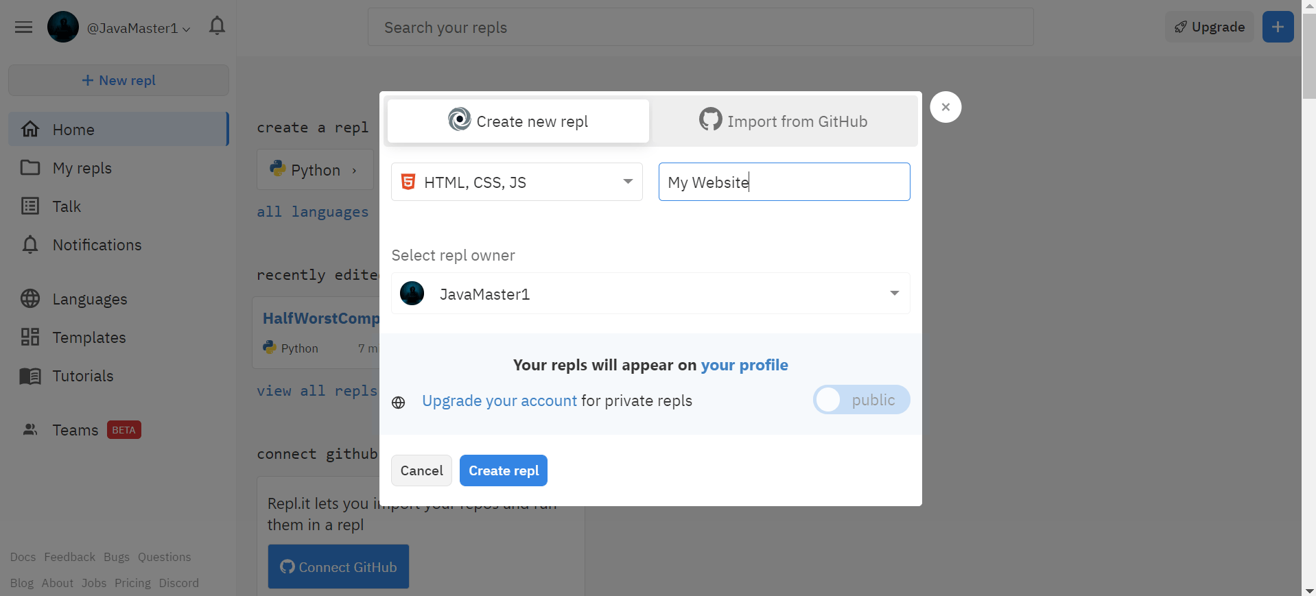Click the Discord footer link

(178, 583)
